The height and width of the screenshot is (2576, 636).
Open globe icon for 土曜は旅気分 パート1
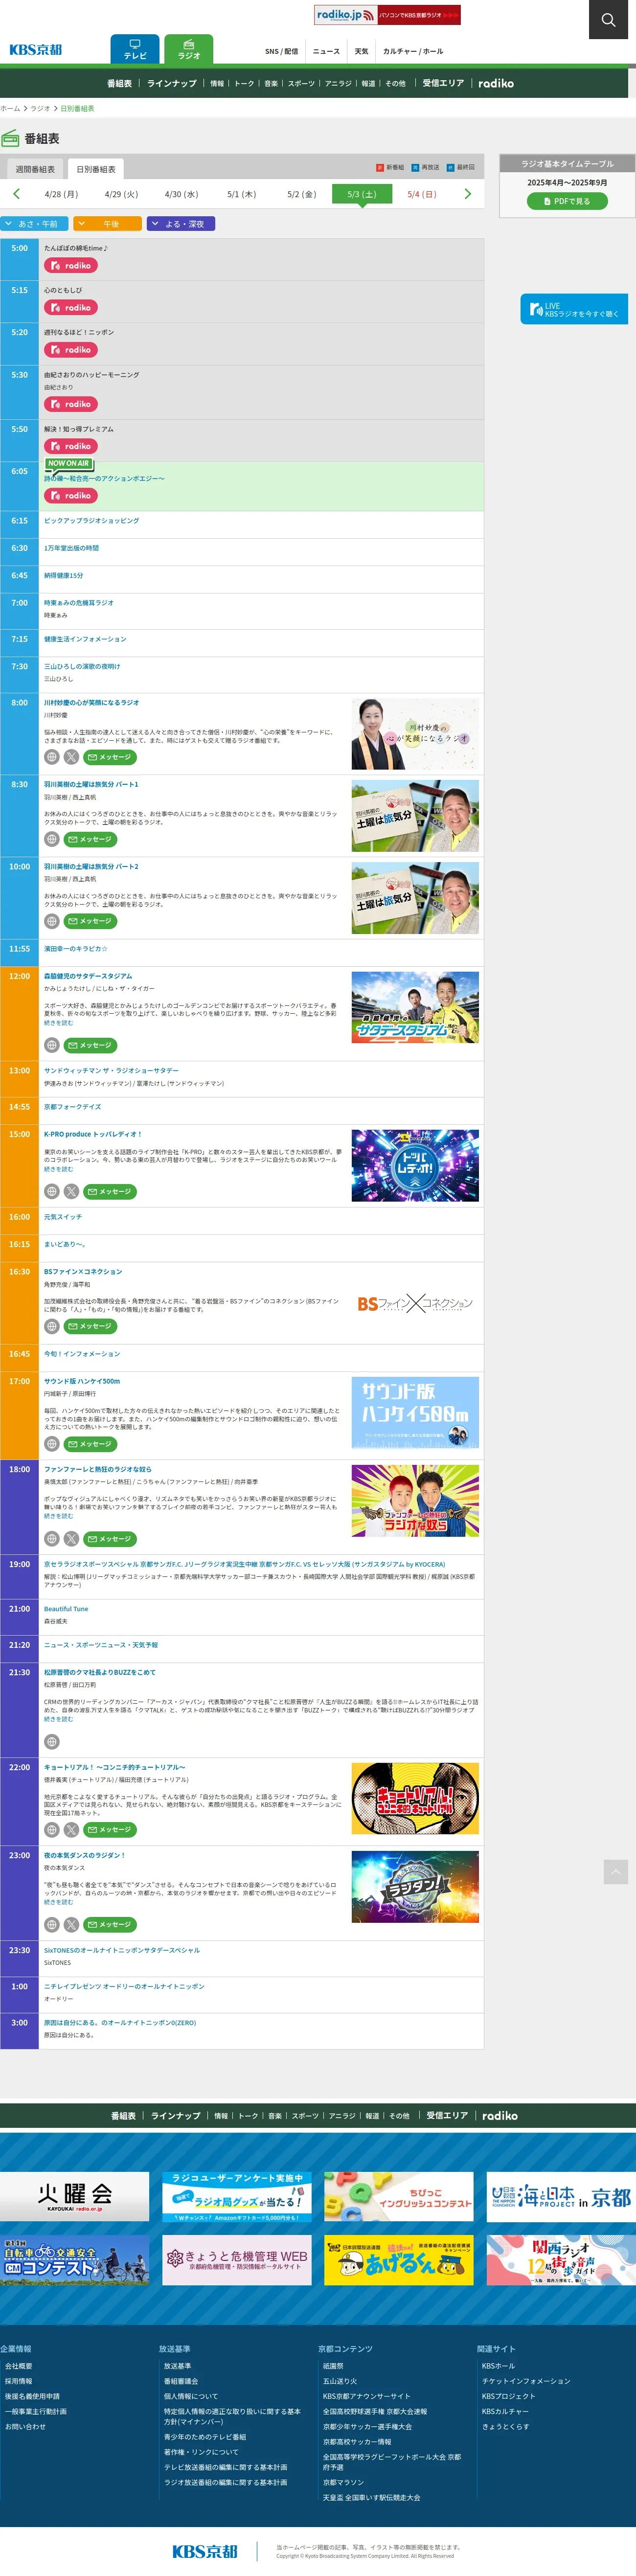52,839
